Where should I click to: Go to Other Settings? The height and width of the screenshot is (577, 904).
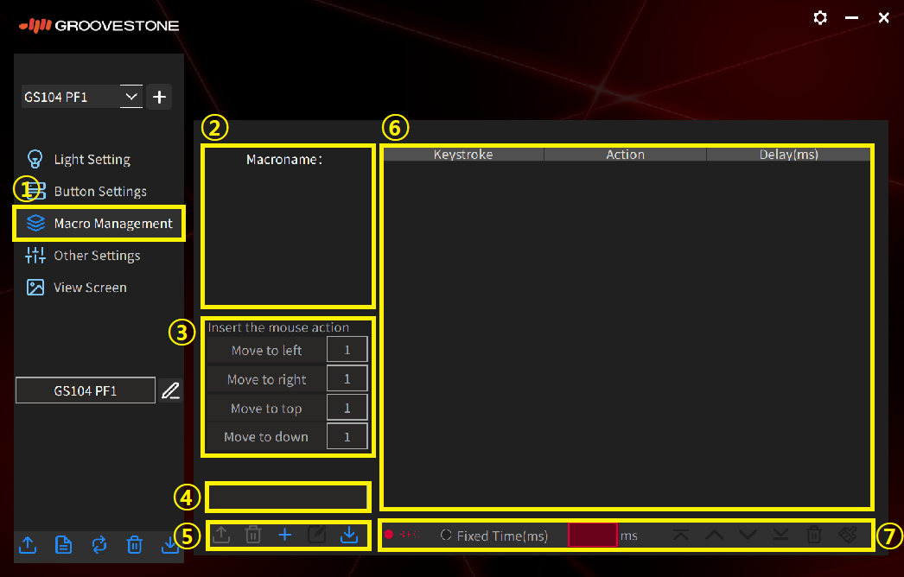click(97, 256)
